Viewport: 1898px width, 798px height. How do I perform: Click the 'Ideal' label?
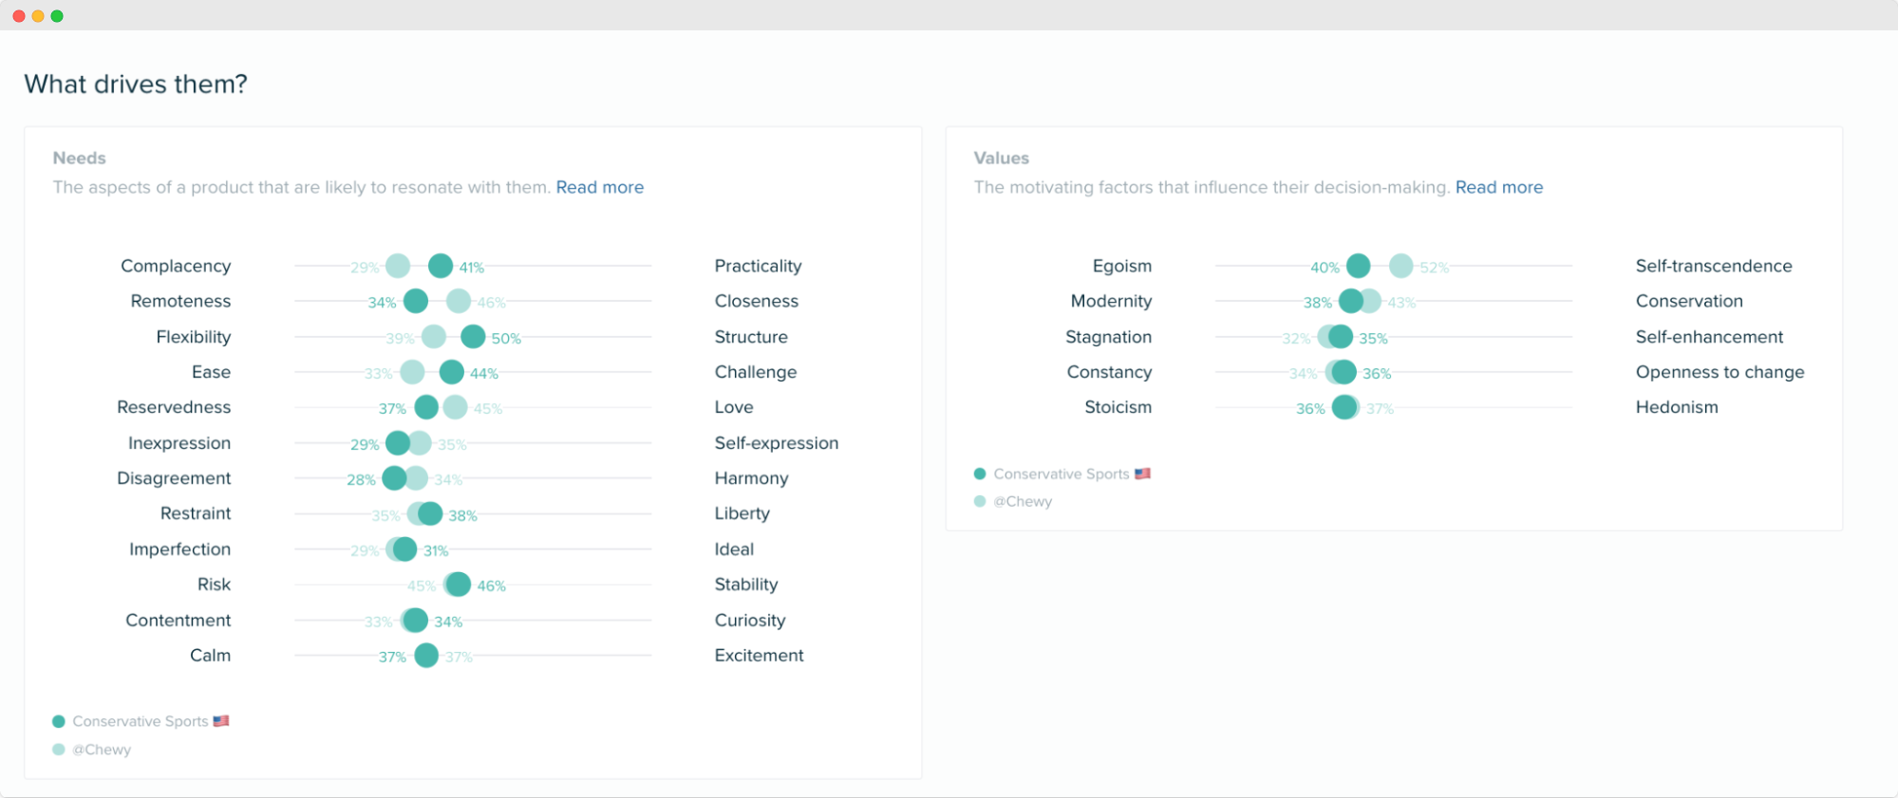pyautogui.click(x=734, y=549)
